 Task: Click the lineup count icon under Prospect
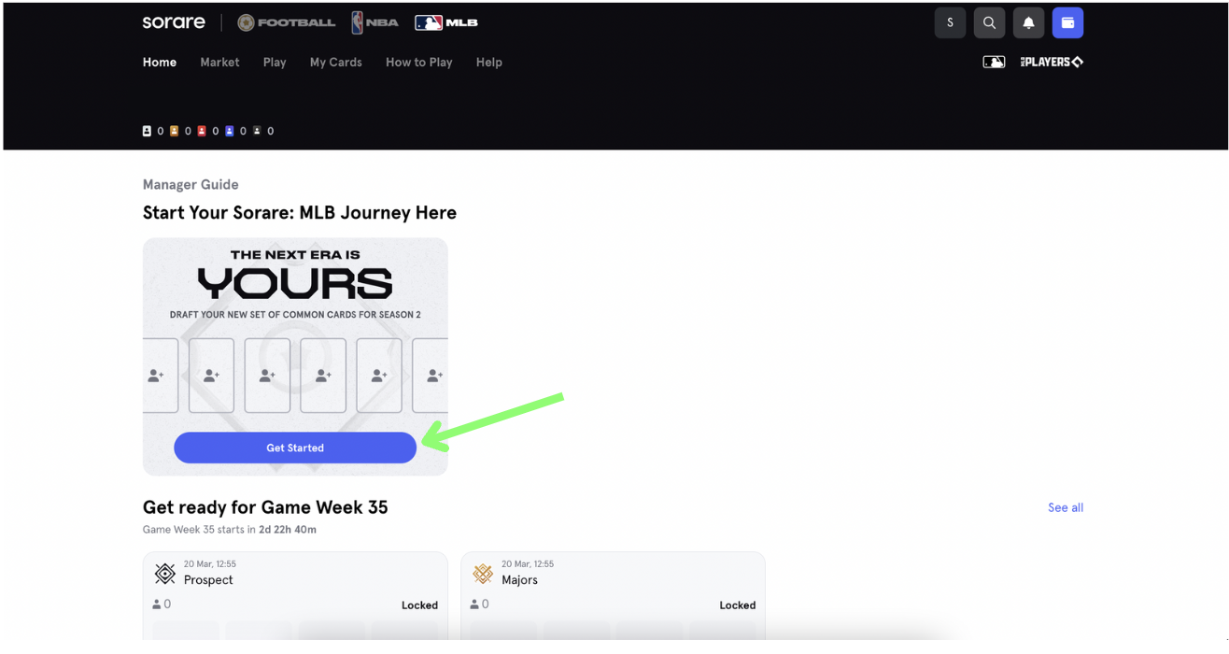tap(157, 604)
